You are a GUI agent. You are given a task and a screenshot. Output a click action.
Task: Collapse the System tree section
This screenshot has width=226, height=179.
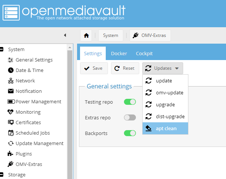click(1, 49)
